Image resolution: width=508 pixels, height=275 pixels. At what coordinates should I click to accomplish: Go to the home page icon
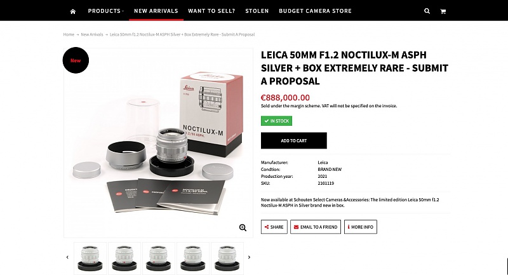(x=73, y=11)
